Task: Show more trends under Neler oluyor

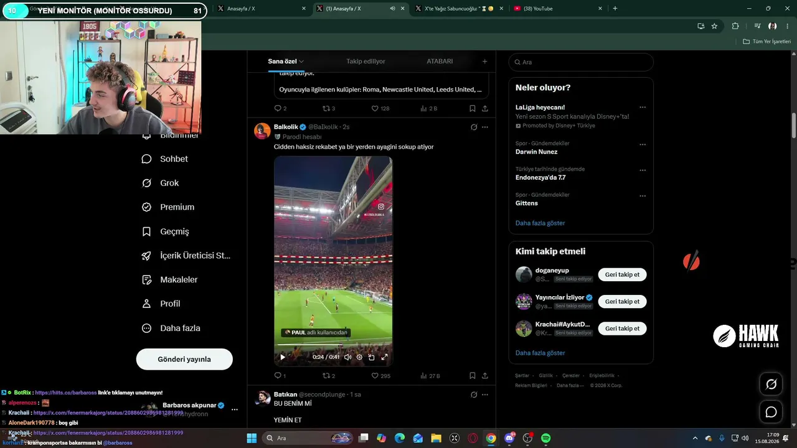Action: coord(540,223)
